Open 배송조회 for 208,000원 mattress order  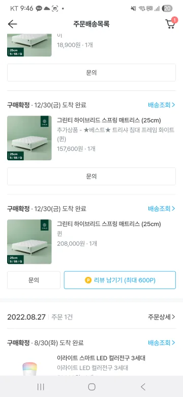161,209
